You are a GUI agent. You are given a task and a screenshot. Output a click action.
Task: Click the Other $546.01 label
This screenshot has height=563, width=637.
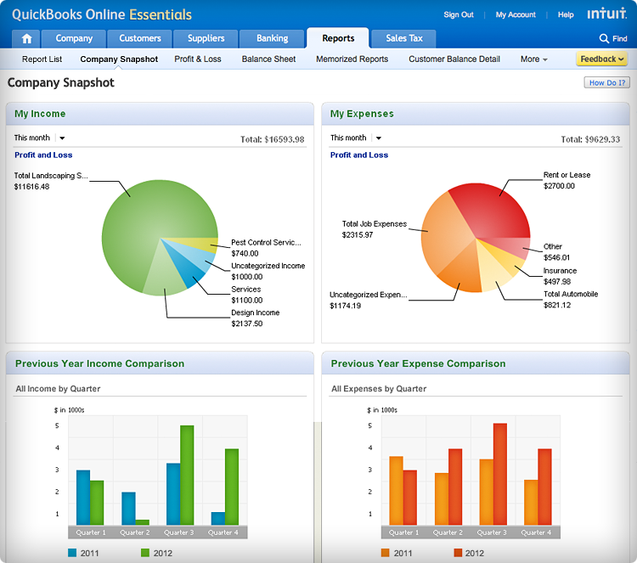click(x=556, y=252)
